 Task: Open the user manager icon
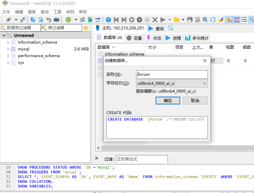82,20
